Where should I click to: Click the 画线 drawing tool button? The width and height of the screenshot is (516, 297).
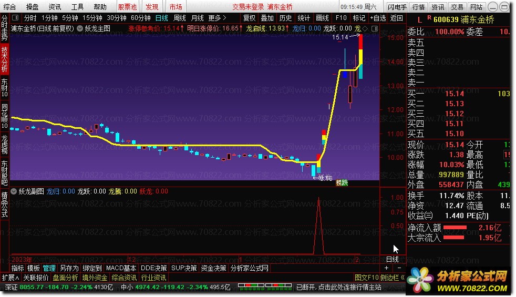322,18
